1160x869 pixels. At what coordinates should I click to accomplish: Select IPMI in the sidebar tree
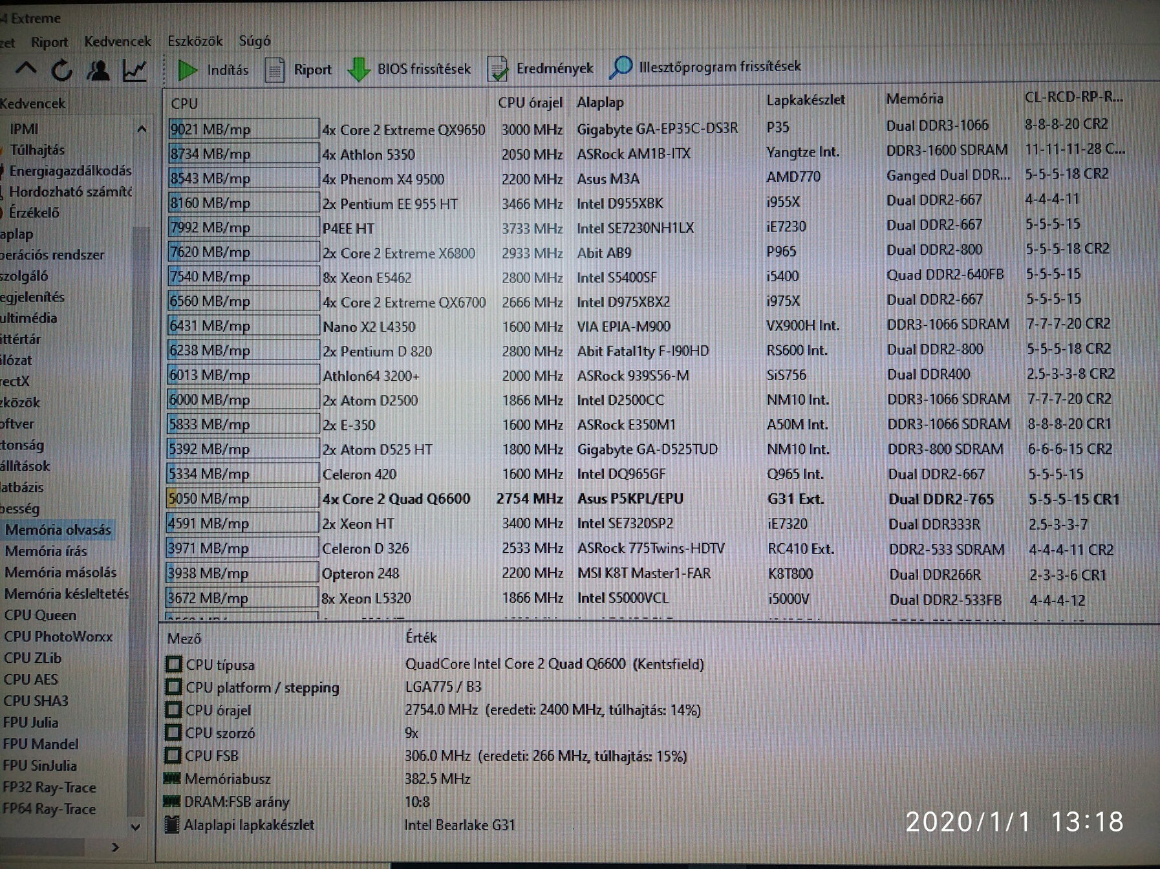tap(24, 129)
